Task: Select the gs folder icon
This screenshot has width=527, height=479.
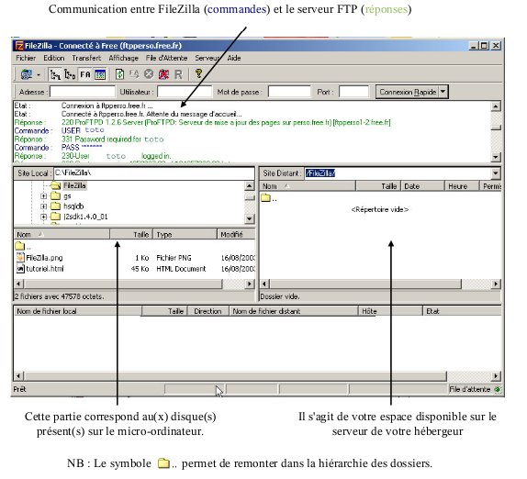Action: point(55,195)
